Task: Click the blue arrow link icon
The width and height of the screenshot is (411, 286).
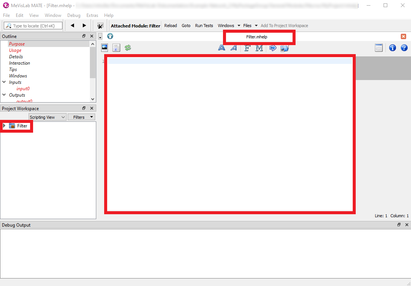Action: [x=273, y=48]
